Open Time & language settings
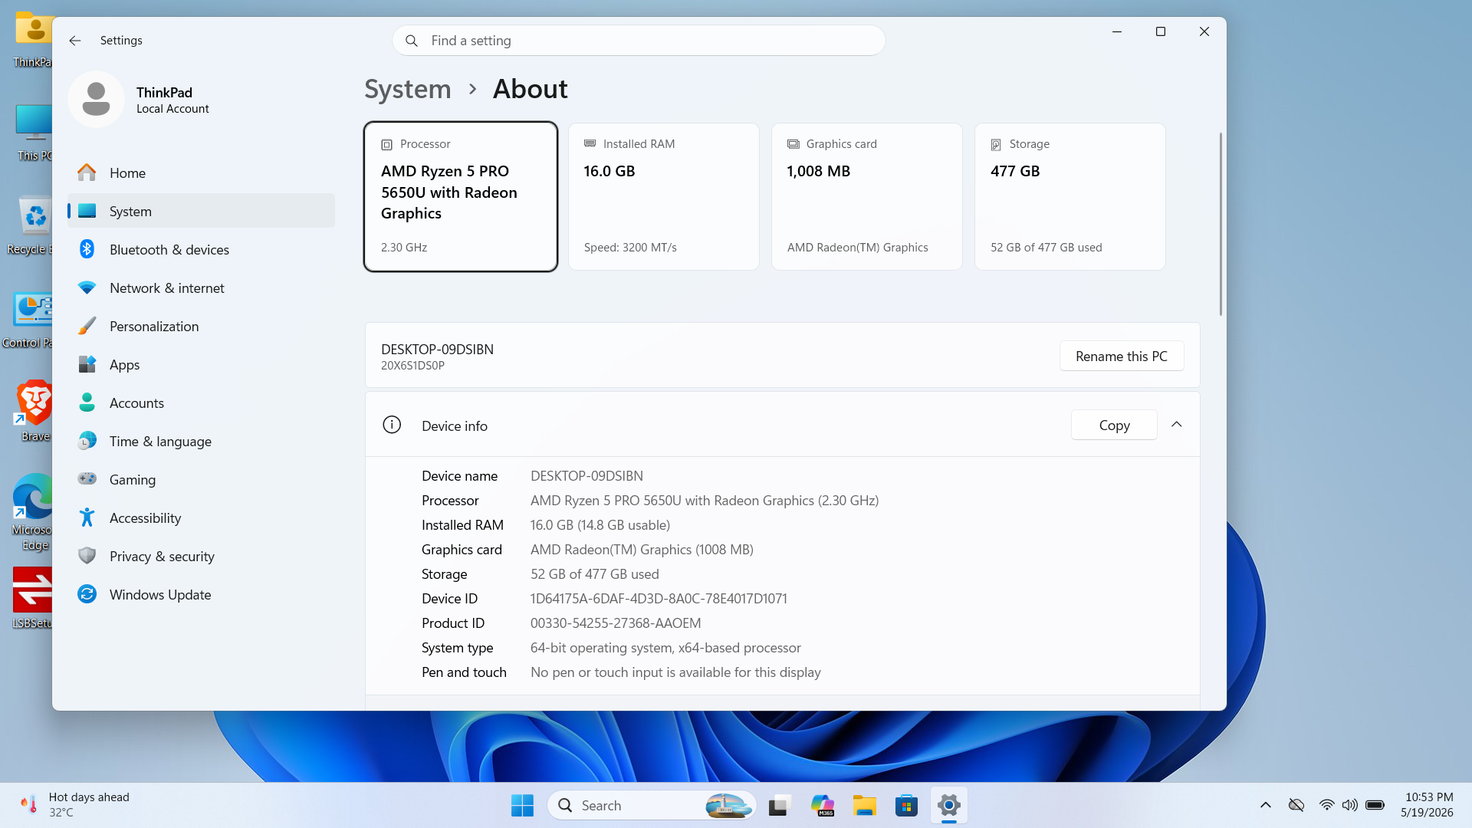Image resolution: width=1472 pixels, height=828 pixels. click(x=201, y=441)
